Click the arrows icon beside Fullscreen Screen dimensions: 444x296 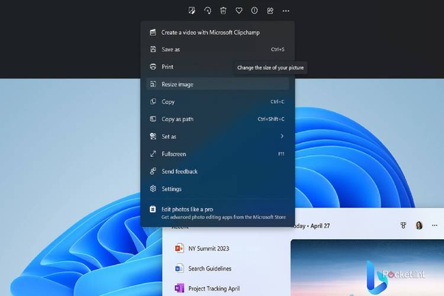pos(153,154)
